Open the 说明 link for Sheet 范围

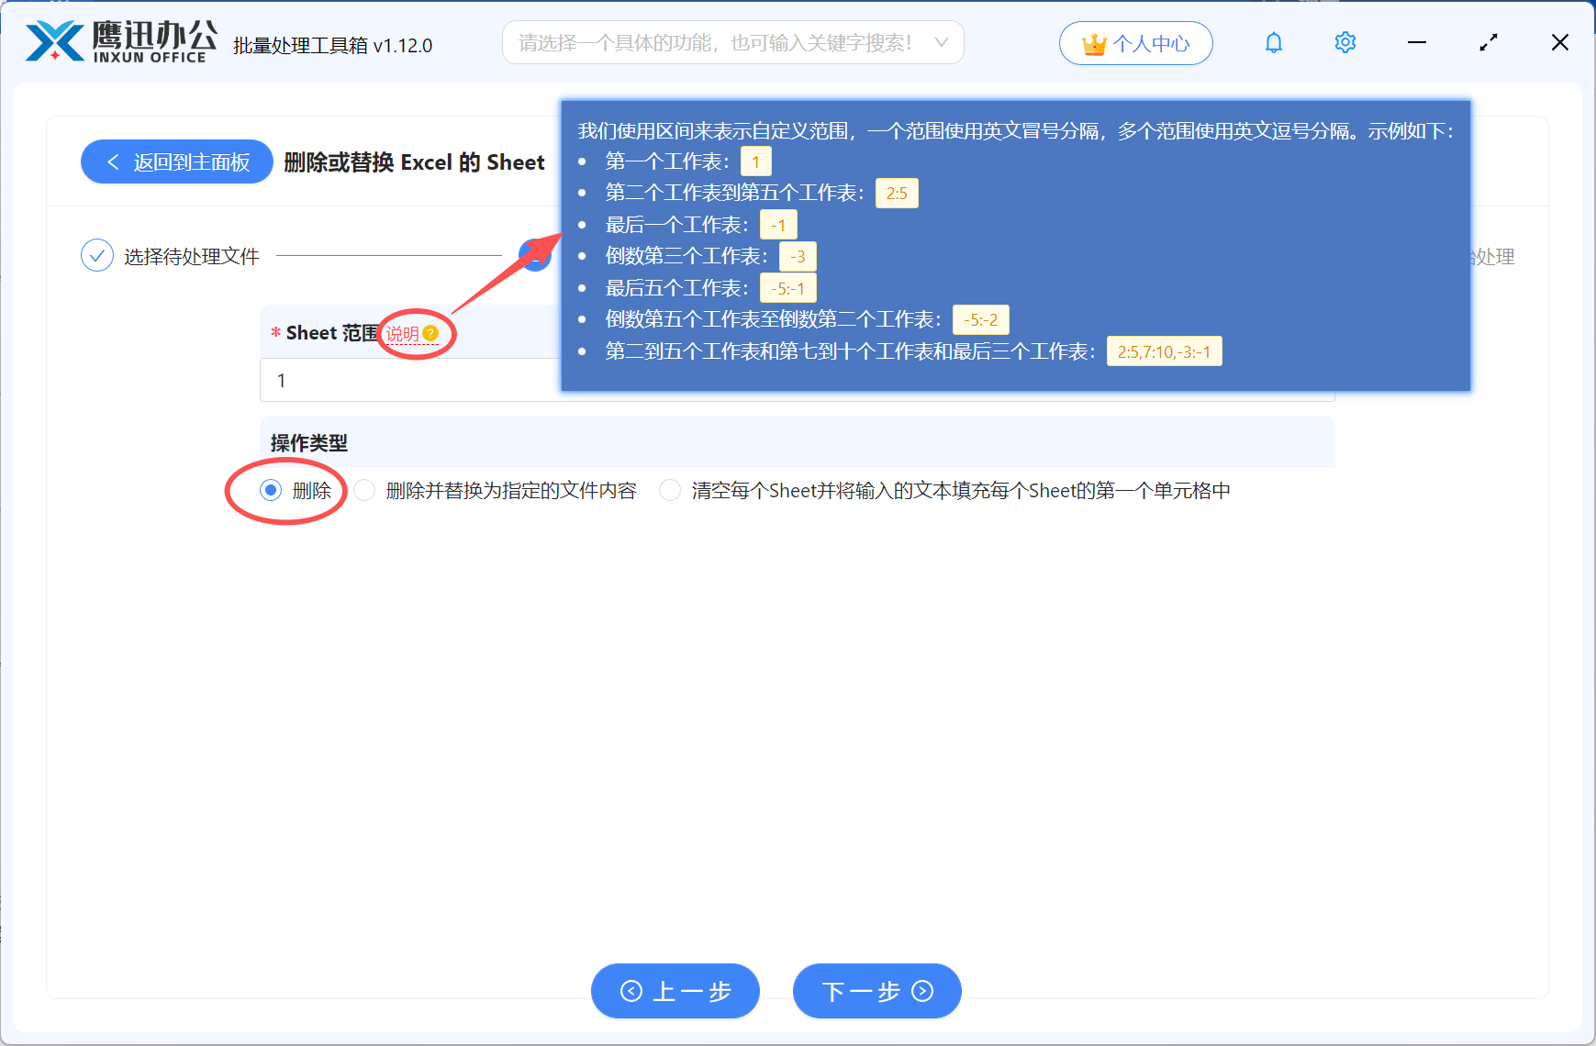coord(402,333)
